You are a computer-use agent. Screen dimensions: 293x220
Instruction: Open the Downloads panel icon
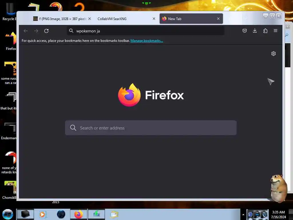[255, 31]
